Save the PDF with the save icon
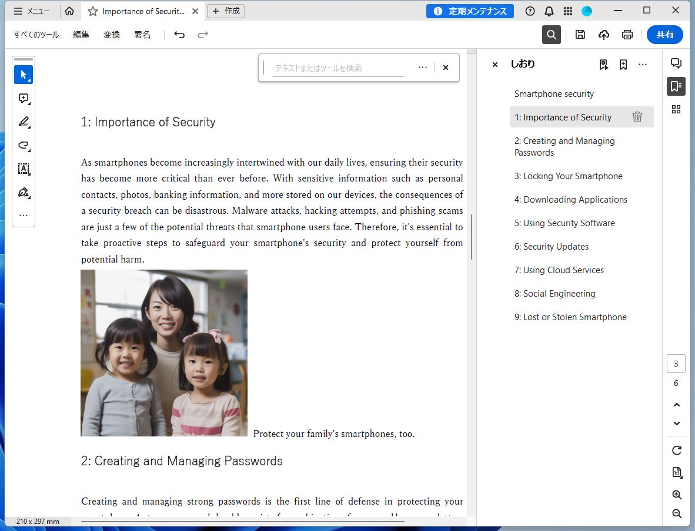 pos(580,35)
